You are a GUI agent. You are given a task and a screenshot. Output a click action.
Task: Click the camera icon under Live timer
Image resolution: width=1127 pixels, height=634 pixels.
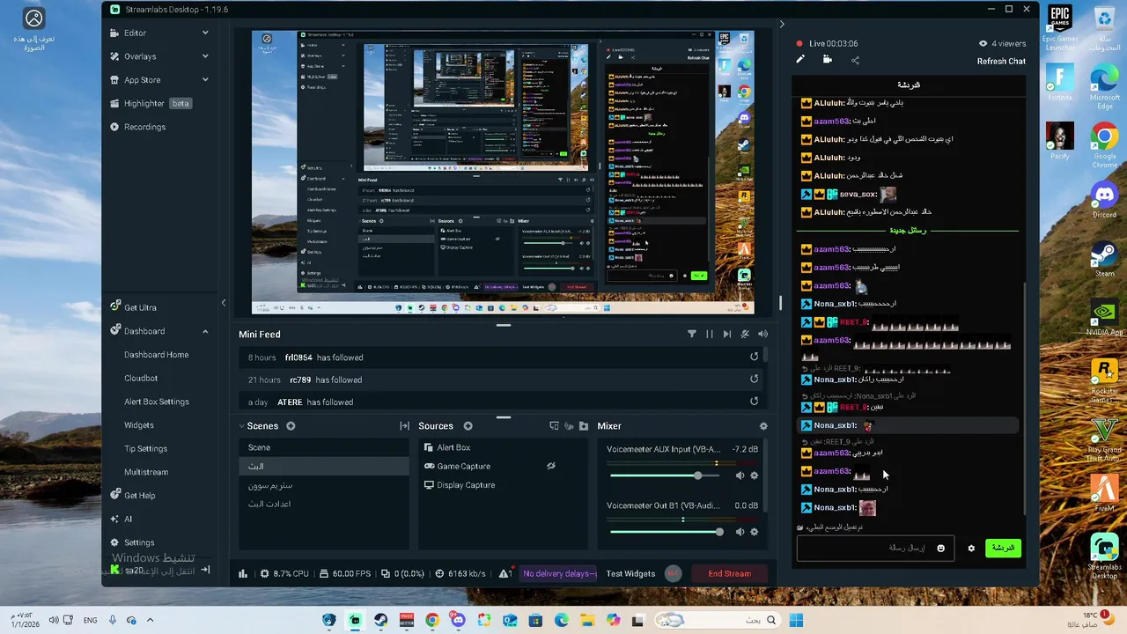[x=827, y=60]
